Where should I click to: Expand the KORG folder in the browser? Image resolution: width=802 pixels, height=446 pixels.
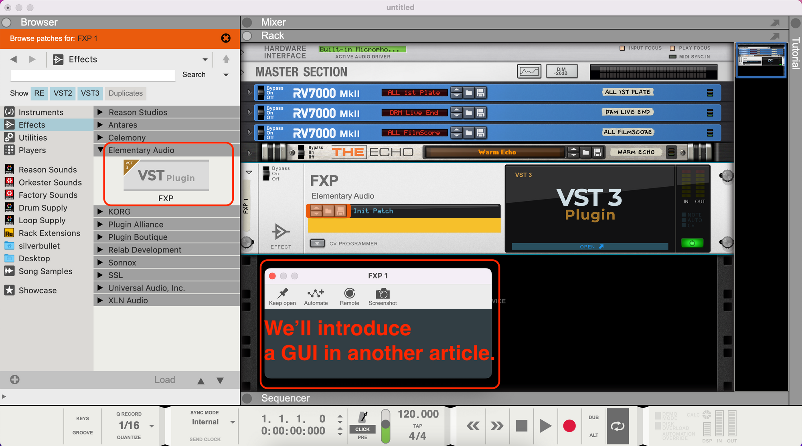100,212
